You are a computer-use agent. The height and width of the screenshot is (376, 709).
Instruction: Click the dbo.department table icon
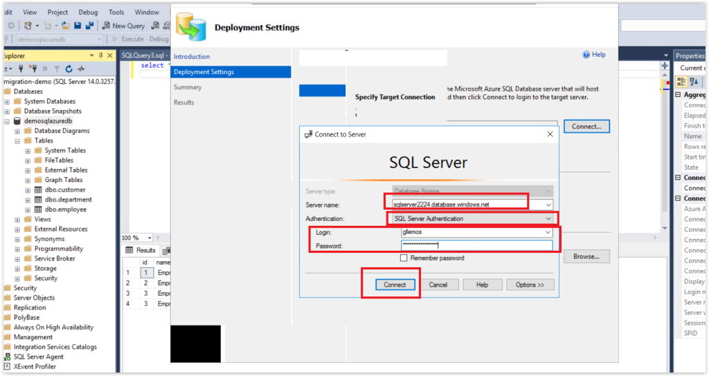(38, 199)
